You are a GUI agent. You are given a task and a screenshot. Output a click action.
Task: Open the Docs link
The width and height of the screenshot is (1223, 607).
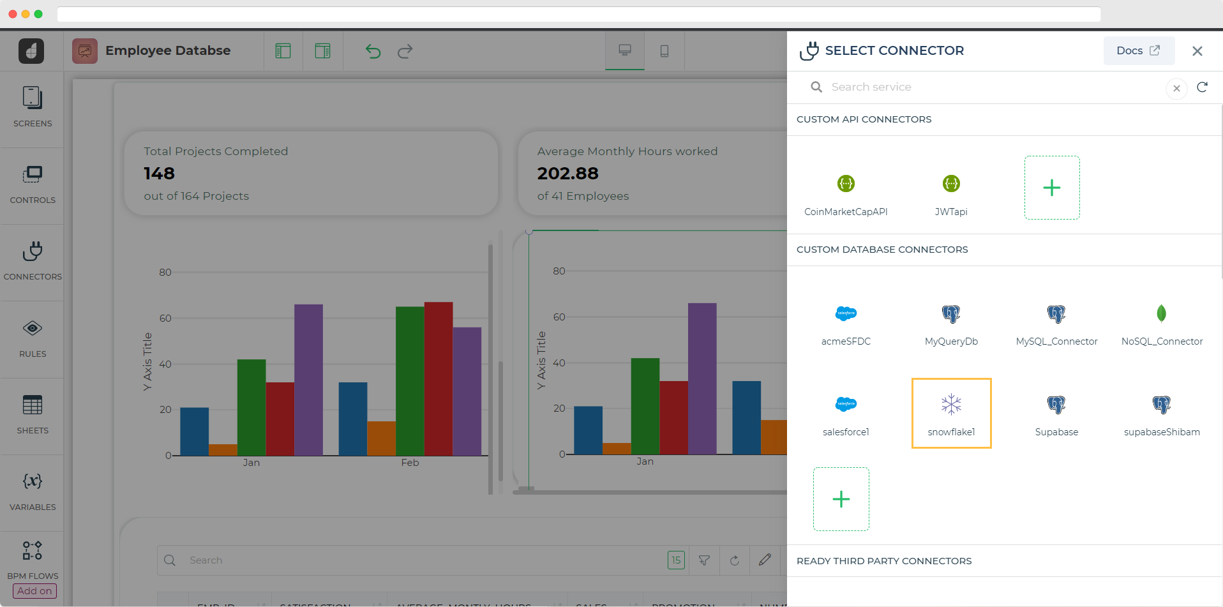[x=1138, y=50]
